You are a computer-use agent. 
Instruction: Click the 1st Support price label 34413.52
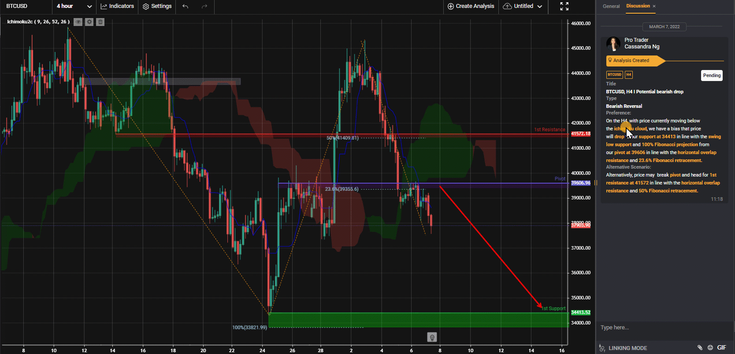coord(581,312)
